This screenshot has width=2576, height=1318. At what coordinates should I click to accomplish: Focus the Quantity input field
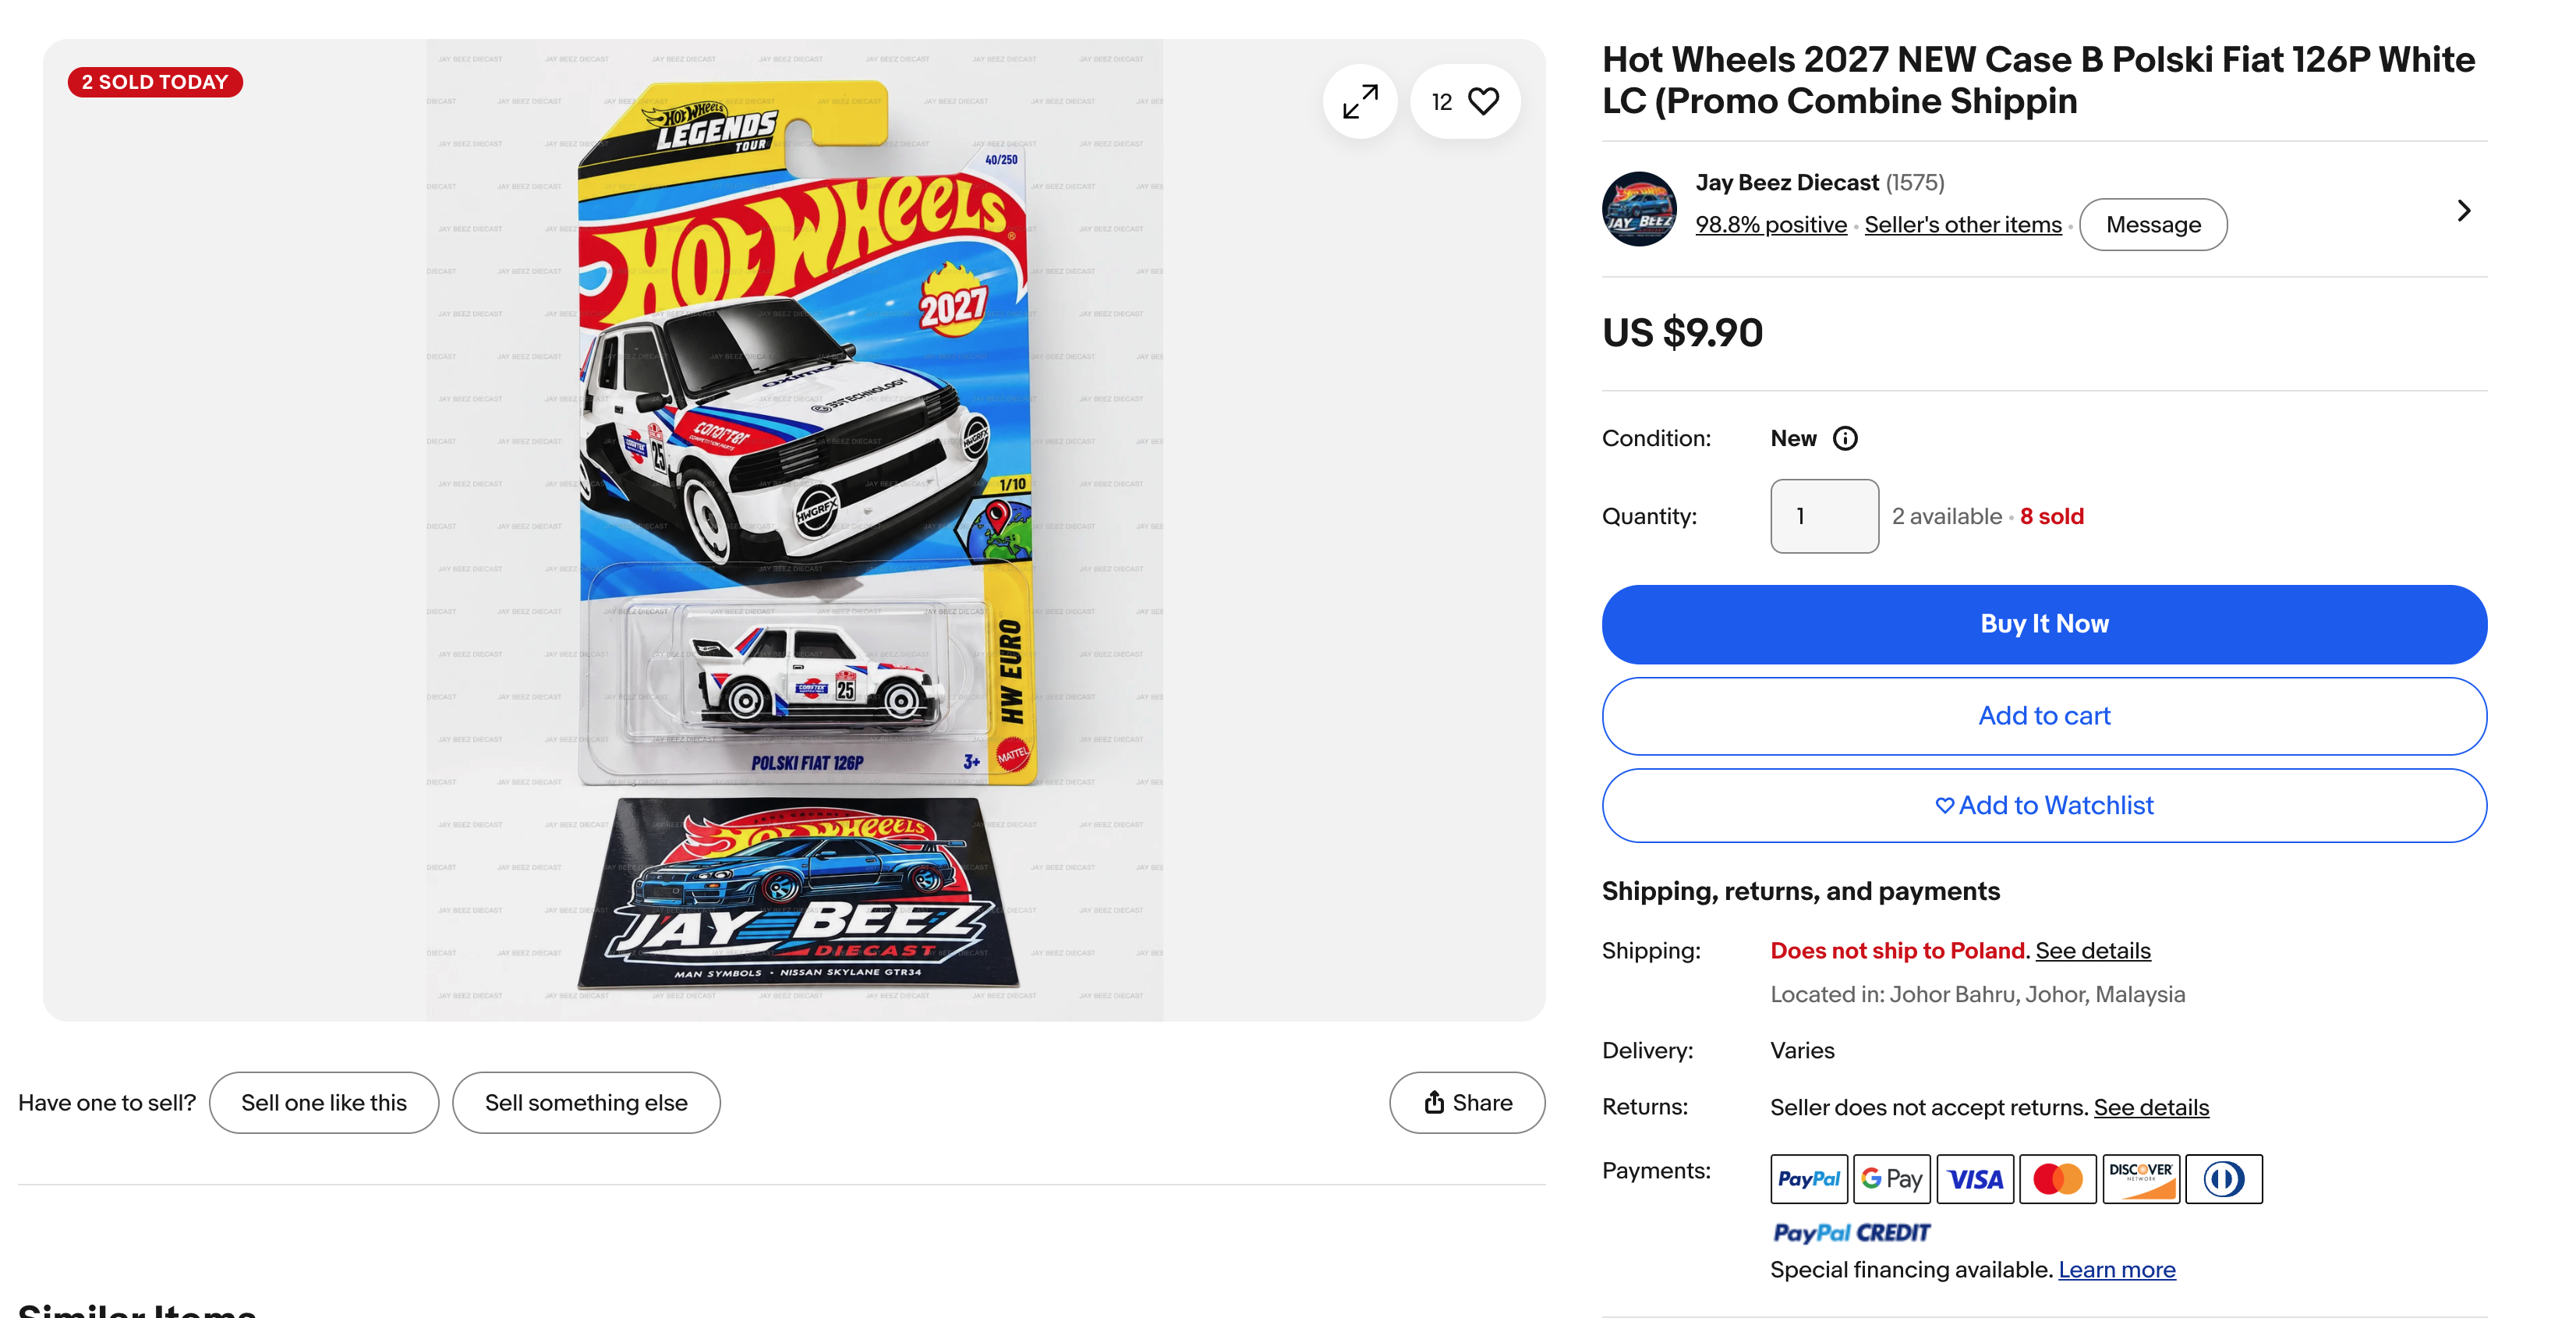pyautogui.click(x=1824, y=516)
